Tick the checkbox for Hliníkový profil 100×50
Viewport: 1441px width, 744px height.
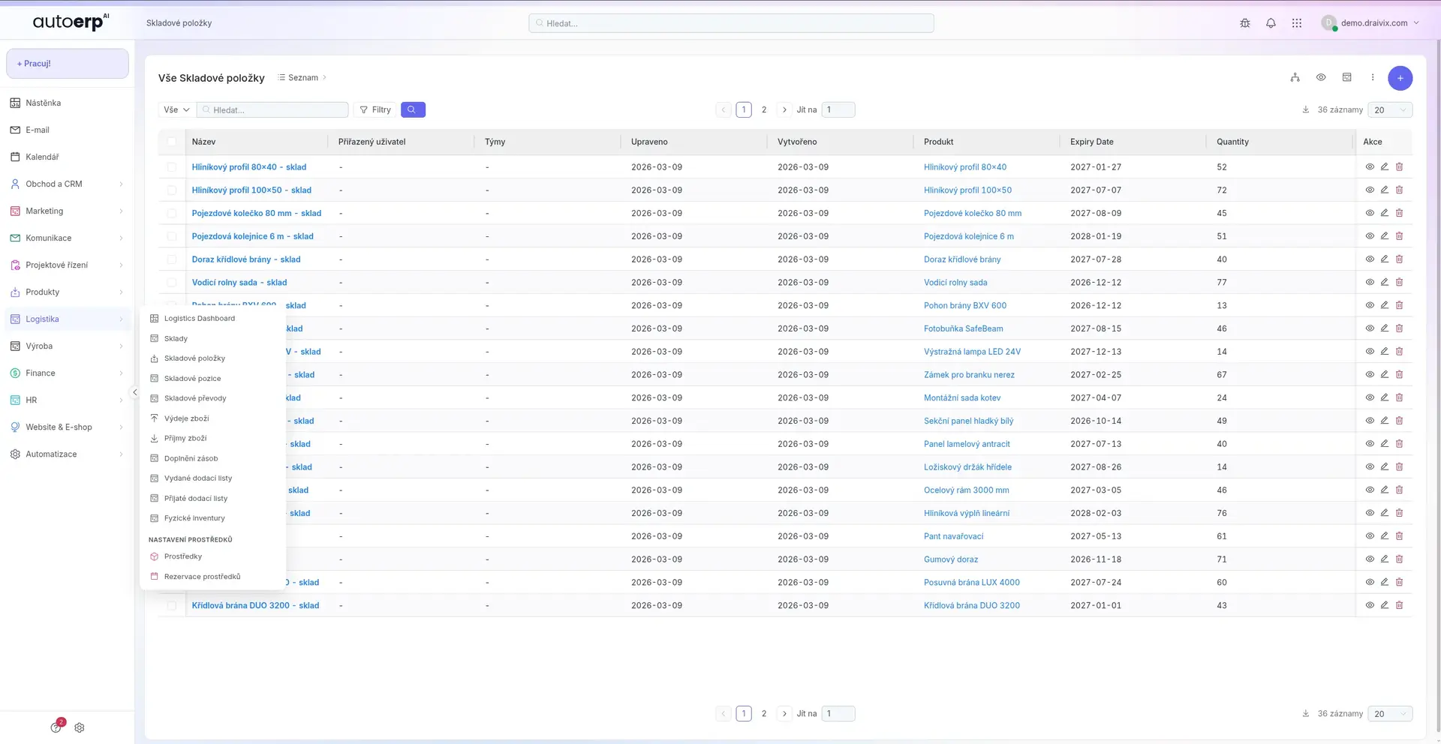[172, 190]
